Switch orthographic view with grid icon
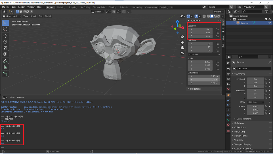 (182, 53)
